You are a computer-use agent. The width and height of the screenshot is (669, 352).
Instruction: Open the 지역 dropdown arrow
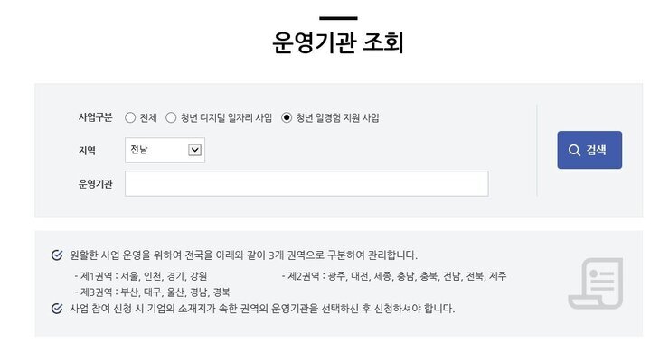point(195,150)
